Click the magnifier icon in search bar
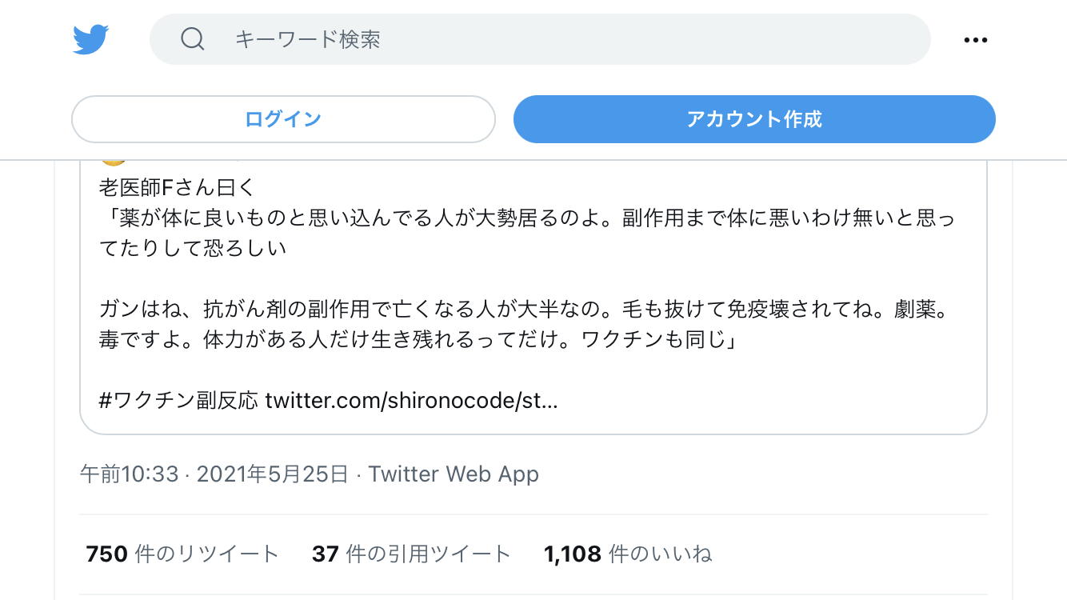 pyautogui.click(x=193, y=38)
